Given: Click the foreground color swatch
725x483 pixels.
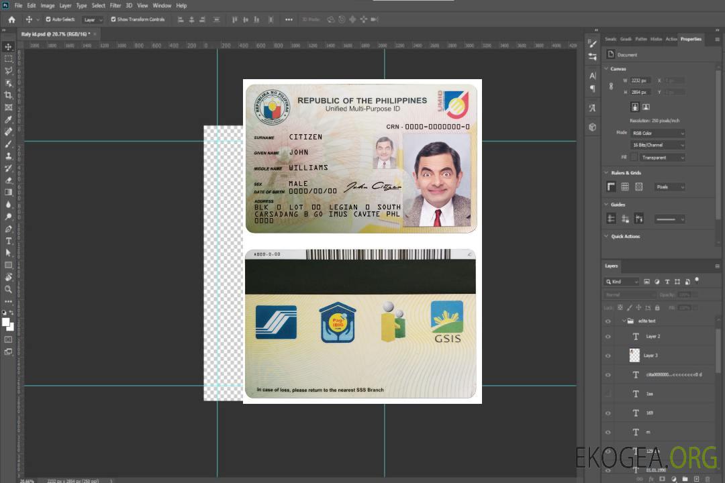Looking at the screenshot, I should [x=6, y=322].
